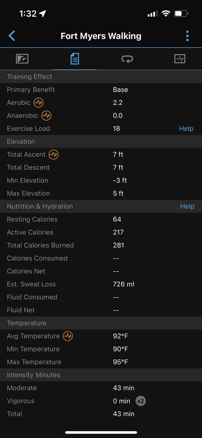Tap the Primary Benefit Base value

(120, 90)
